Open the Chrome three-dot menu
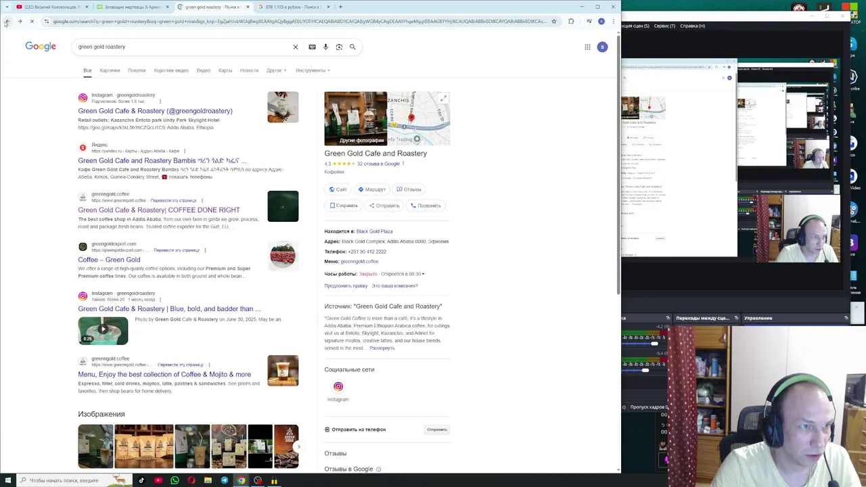This screenshot has width=866, height=487. click(x=613, y=22)
